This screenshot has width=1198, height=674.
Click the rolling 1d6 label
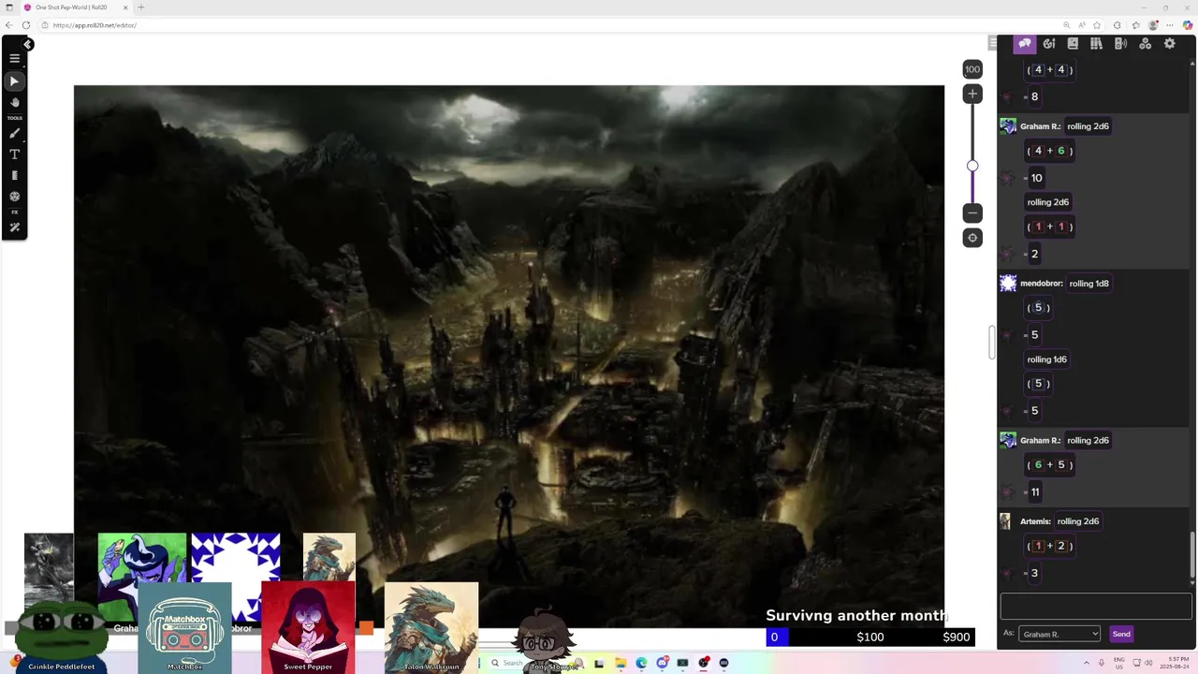1047,359
